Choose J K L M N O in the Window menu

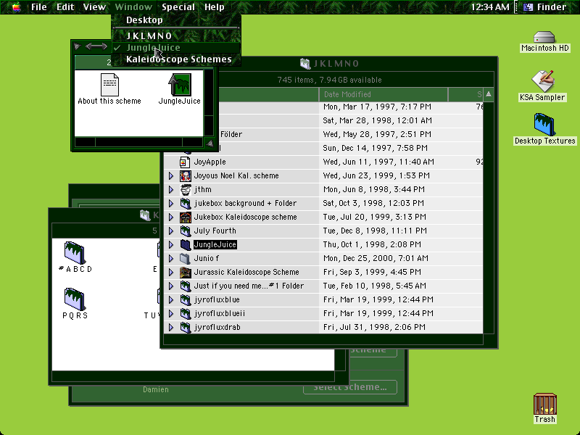click(176, 36)
